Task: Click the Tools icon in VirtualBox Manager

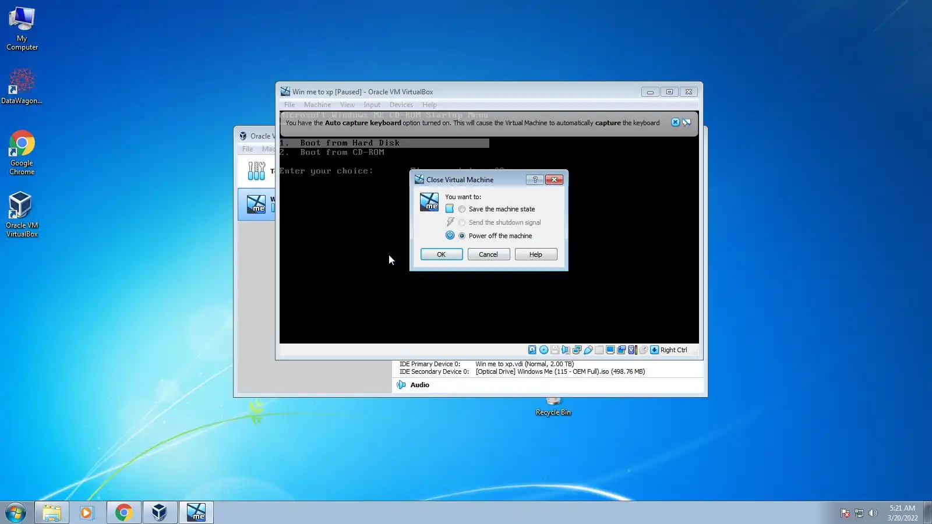Action: (256, 171)
